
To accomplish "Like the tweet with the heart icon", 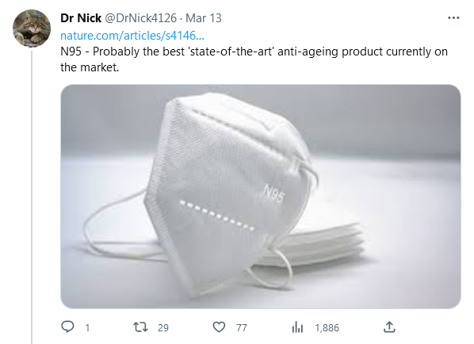I will (x=219, y=327).
